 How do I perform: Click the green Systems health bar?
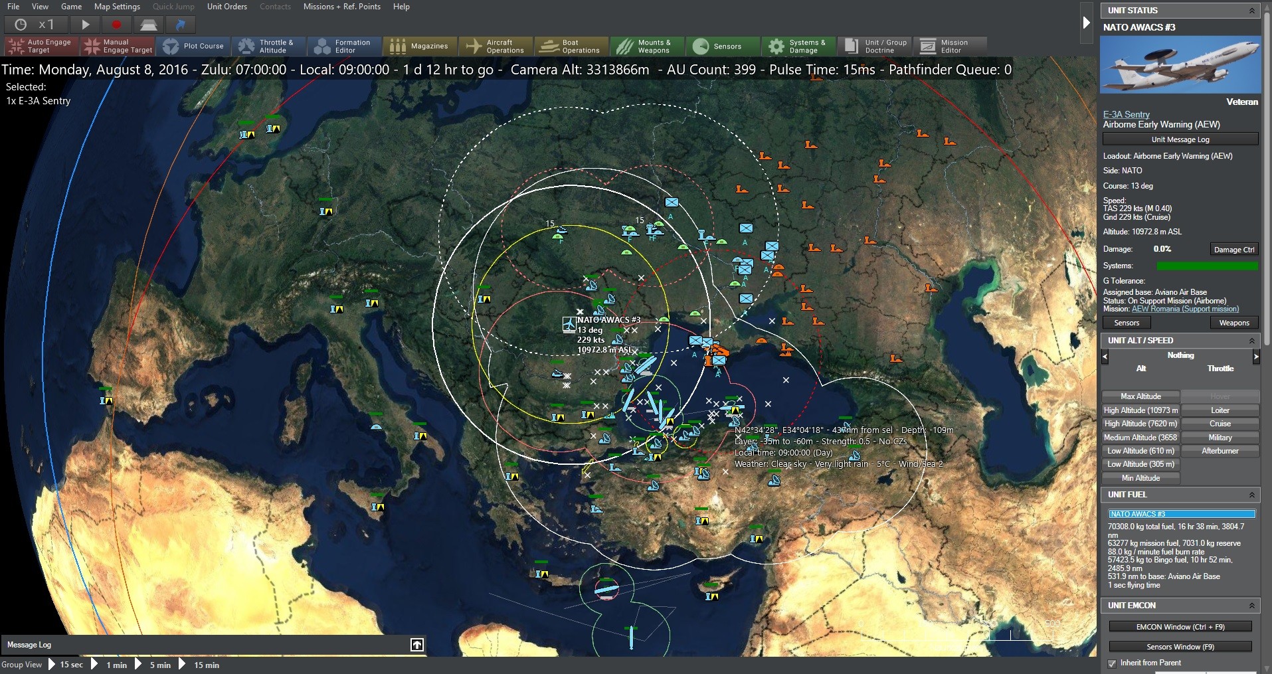coord(1208,266)
